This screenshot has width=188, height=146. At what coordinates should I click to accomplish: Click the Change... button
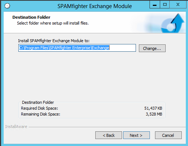click(x=152, y=48)
